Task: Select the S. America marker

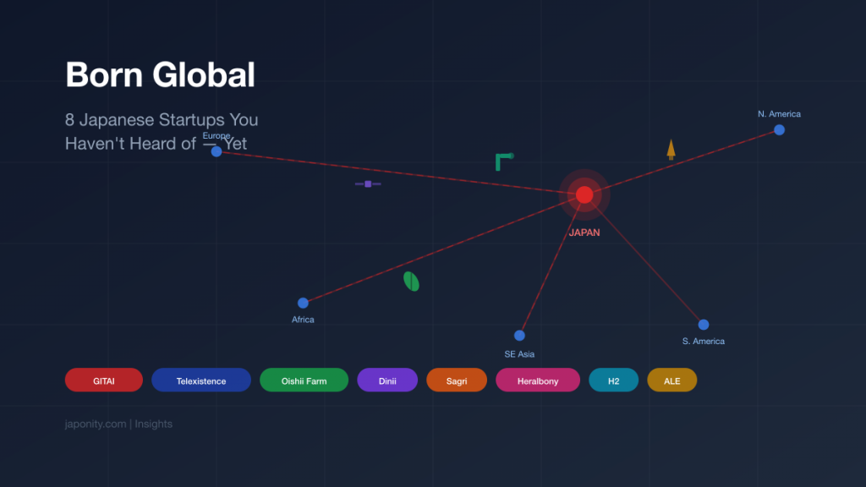Action: click(x=704, y=324)
